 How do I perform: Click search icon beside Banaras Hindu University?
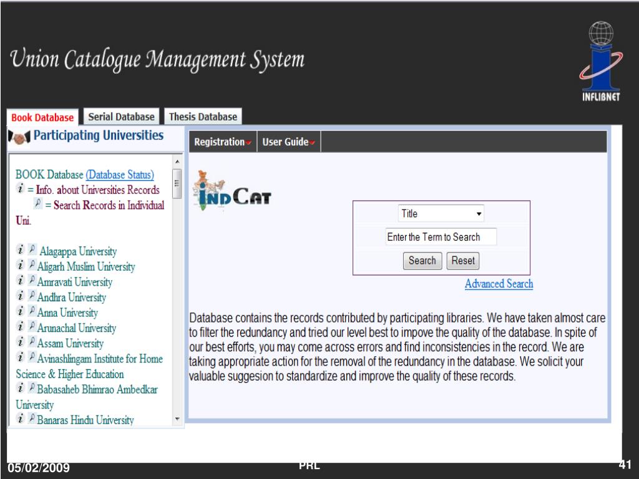(x=32, y=418)
